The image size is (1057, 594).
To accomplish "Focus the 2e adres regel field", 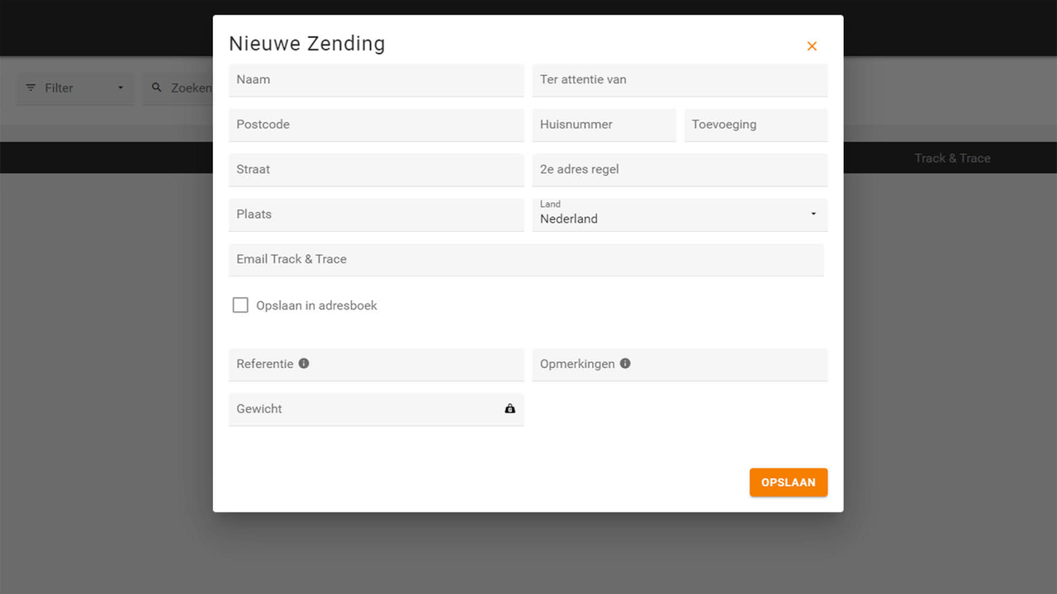I will [x=680, y=169].
